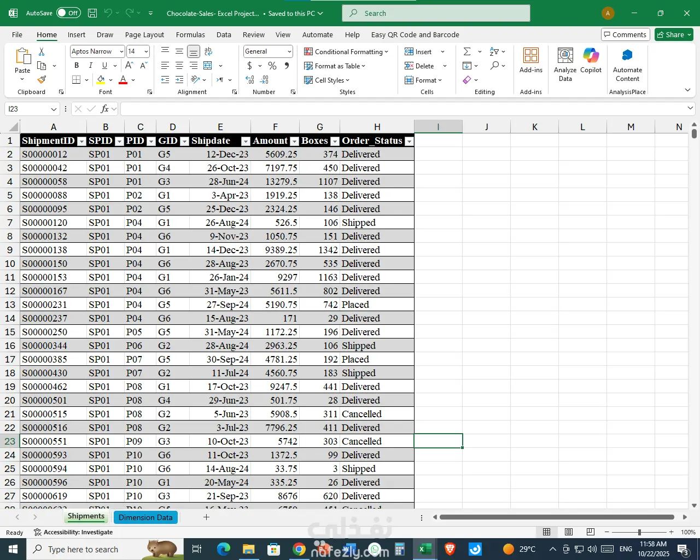
Task: Expand Conditional Formatting menu
Action: point(346,51)
